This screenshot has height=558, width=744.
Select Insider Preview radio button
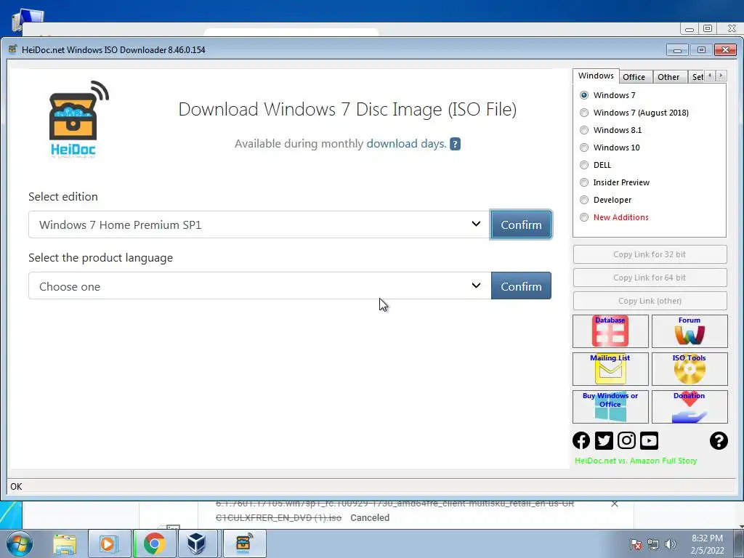[584, 182]
